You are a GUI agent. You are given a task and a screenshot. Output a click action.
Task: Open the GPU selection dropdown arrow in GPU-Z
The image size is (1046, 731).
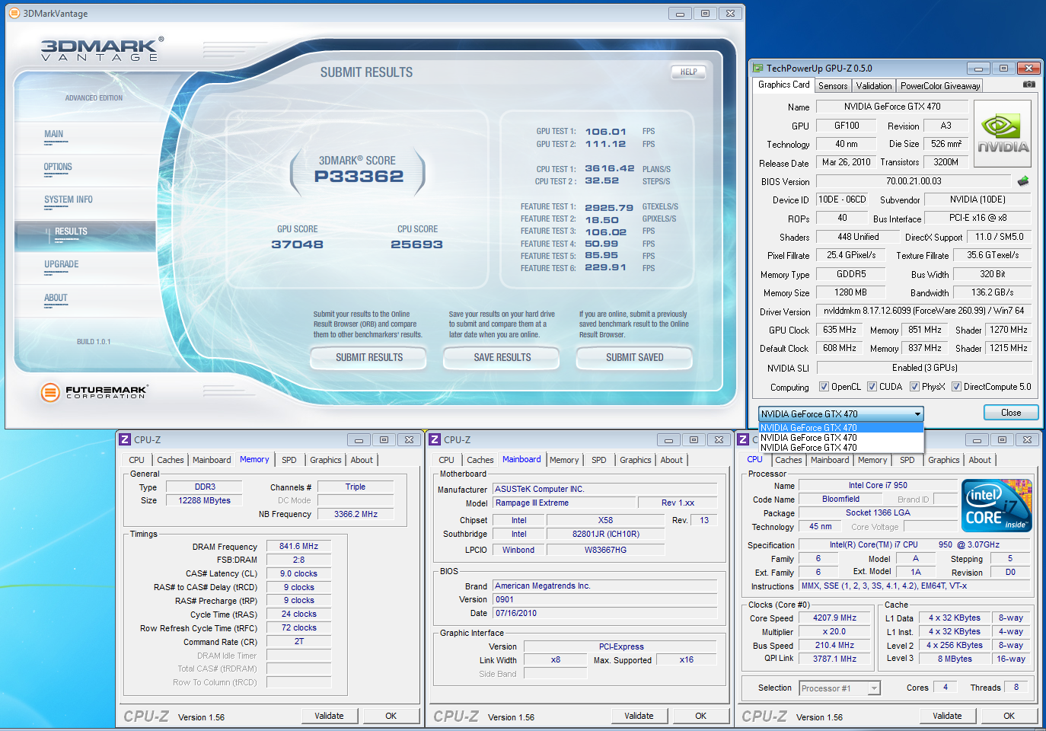click(917, 414)
